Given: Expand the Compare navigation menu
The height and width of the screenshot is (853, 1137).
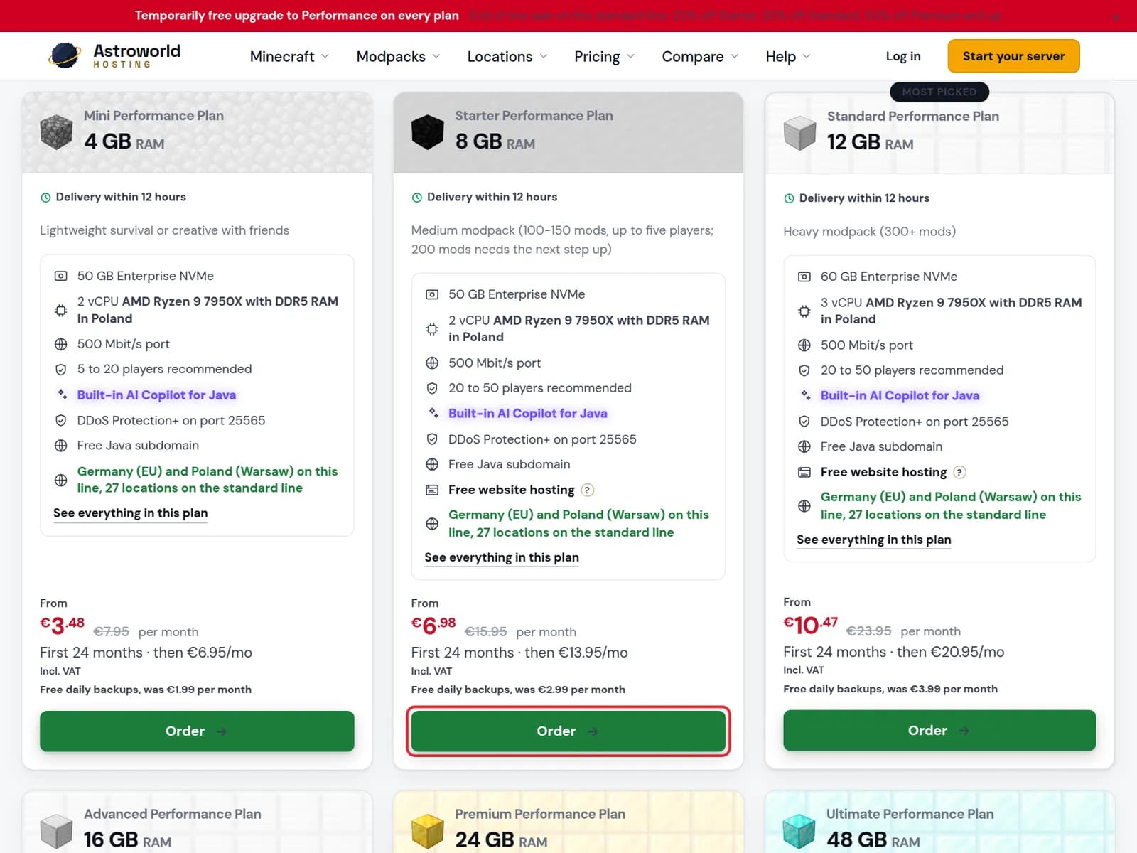Looking at the screenshot, I should [700, 57].
